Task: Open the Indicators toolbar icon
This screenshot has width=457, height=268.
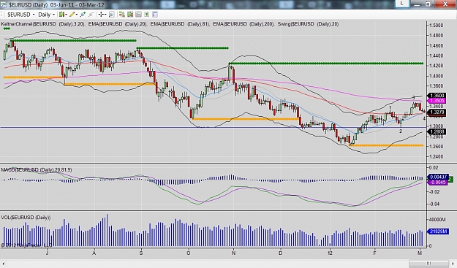Action: point(130,15)
